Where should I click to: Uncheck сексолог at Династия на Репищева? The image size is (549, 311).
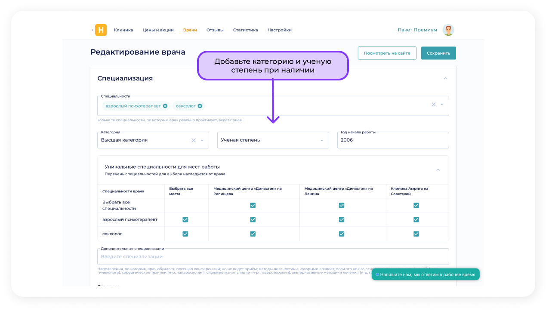tap(253, 234)
